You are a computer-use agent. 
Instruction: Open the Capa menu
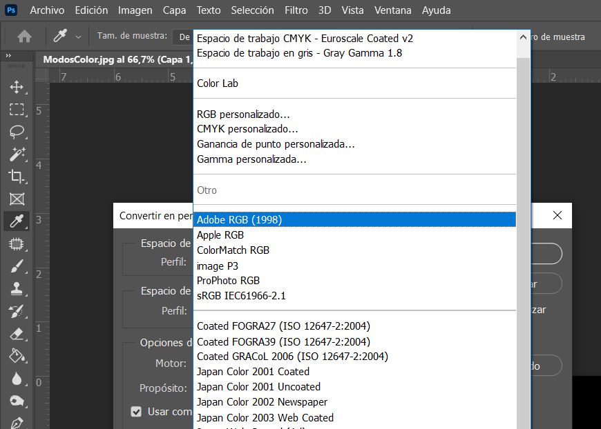(174, 10)
